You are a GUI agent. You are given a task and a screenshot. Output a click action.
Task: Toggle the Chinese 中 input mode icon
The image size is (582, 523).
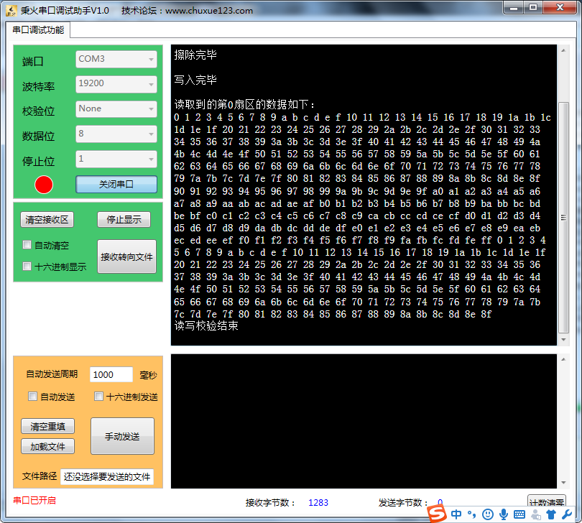(x=456, y=514)
